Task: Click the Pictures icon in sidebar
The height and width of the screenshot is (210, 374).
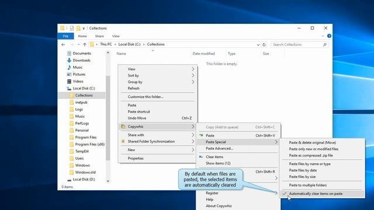Action: 69,74
